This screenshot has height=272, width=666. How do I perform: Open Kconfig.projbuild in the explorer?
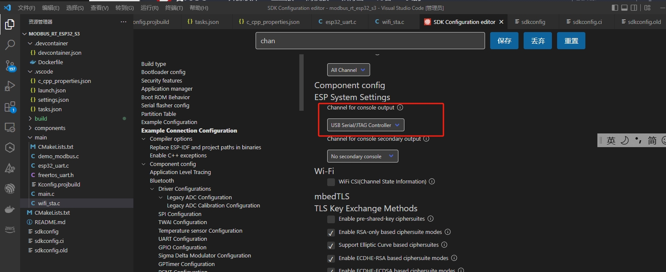click(x=59, y=184)
